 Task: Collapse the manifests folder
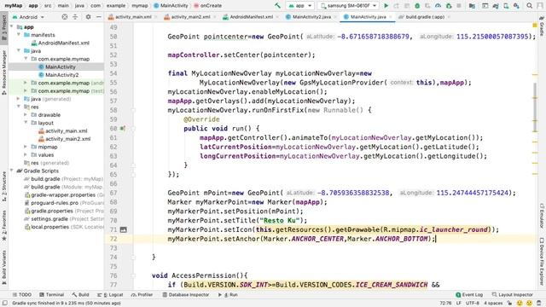(x=19, y=35)
